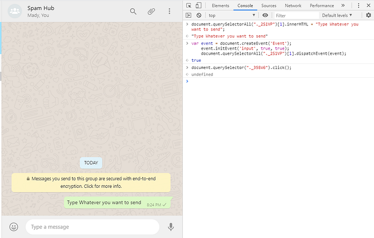This screenshot has width=374, height=238.
Task: Click the 'Type a message' input box
Action: click(x=93, y=227)
